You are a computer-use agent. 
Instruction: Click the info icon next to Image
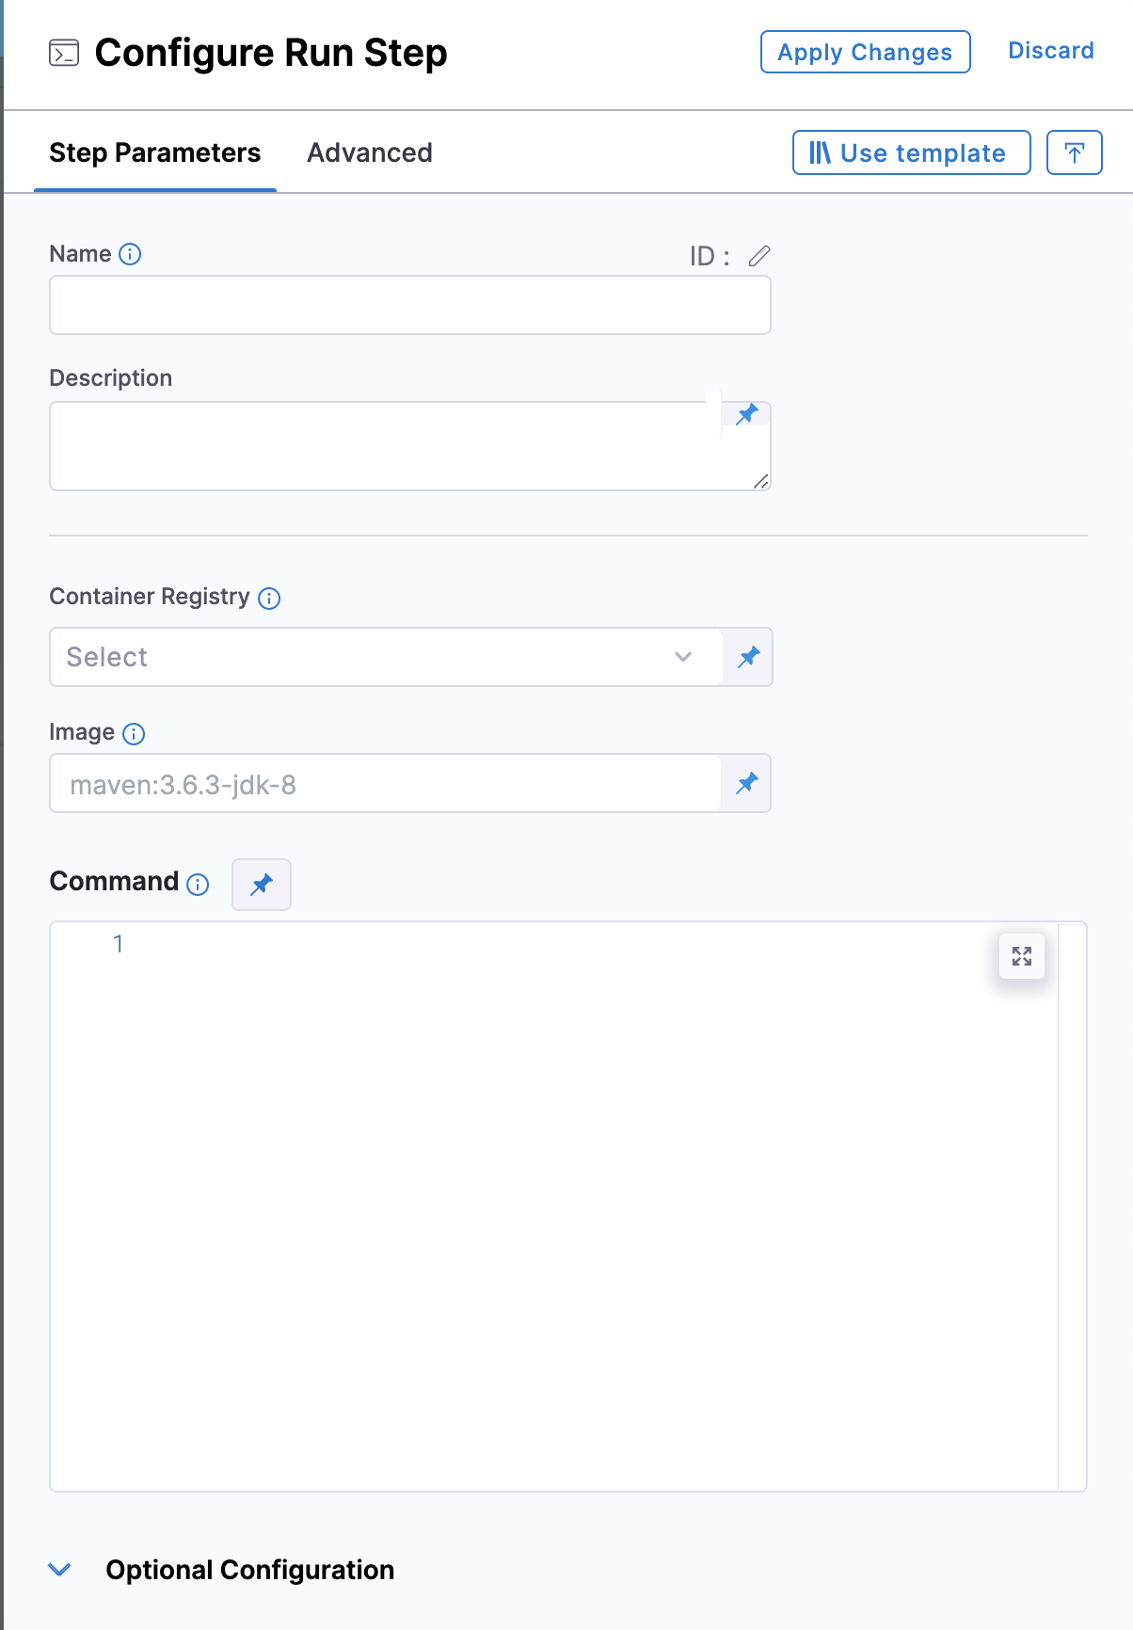[135, 734]
